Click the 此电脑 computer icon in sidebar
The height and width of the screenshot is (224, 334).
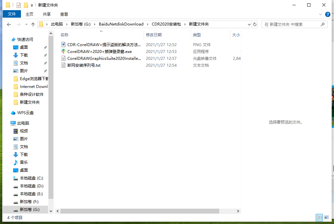point(13,123)
